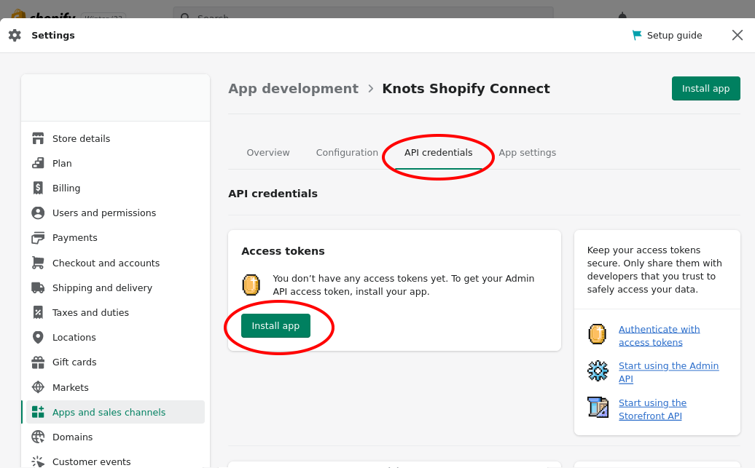Click the "You don't have any access tokens" message

404,285
